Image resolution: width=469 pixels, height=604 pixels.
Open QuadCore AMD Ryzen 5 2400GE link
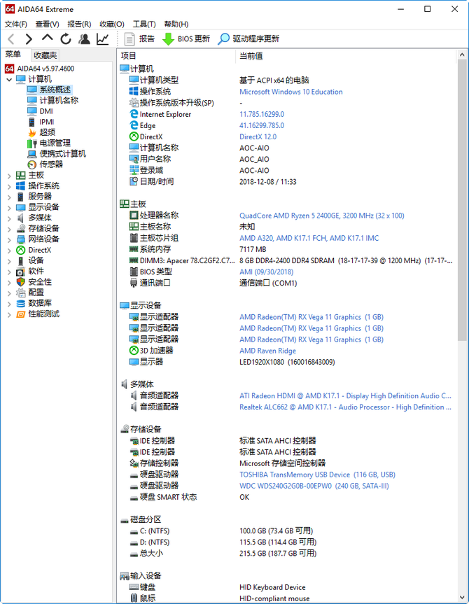click(x=322, y=216)
